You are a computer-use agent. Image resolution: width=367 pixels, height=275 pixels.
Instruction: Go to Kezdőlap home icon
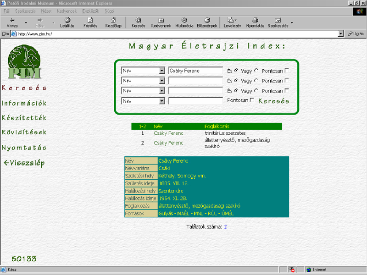point(113,20)
